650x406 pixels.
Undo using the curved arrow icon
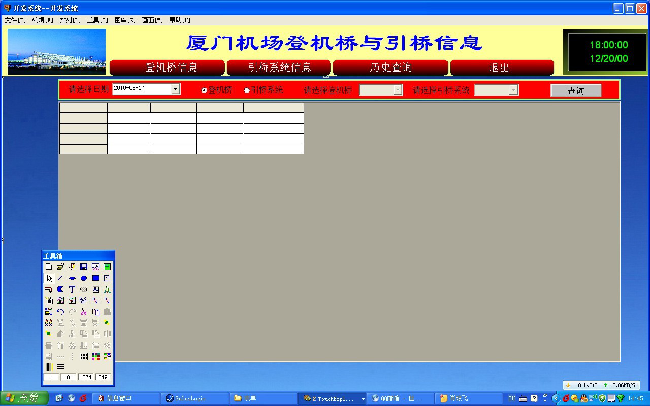coord(60,311)
